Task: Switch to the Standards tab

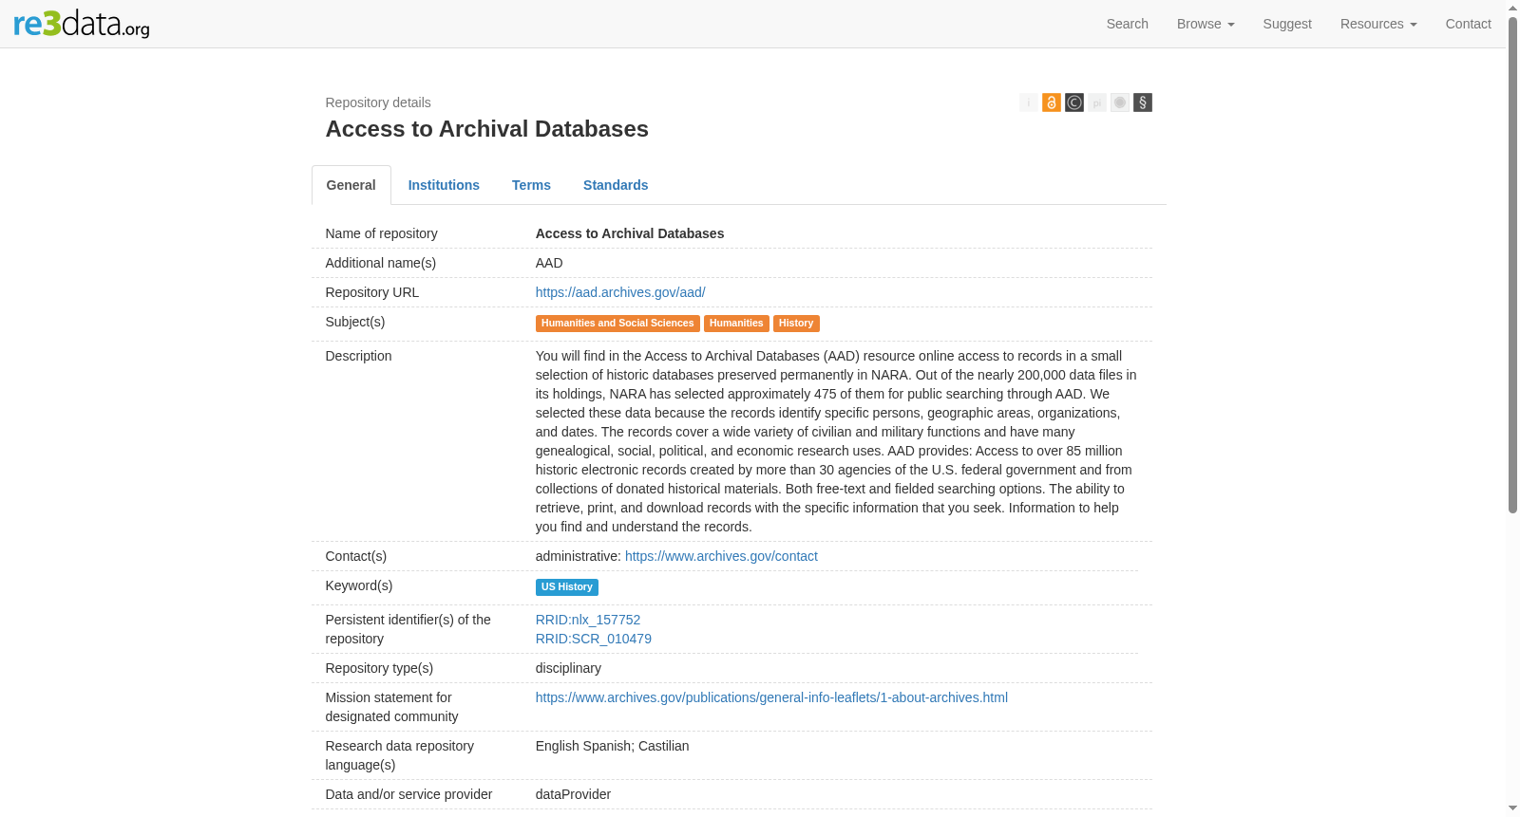Action: coord(616,185)
